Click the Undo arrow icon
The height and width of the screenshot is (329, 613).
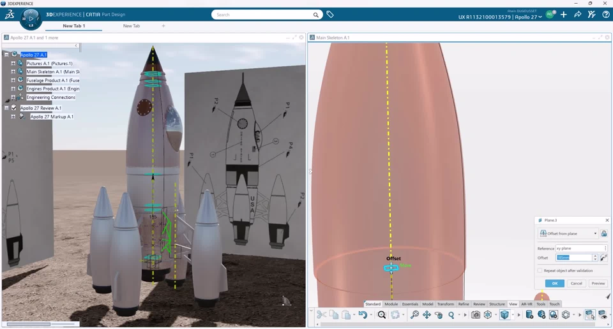click(x=363, y=314)
